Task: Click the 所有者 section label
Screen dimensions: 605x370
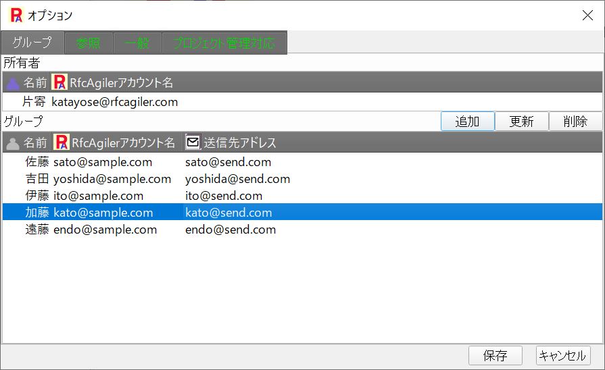Action: click(22, 63)
